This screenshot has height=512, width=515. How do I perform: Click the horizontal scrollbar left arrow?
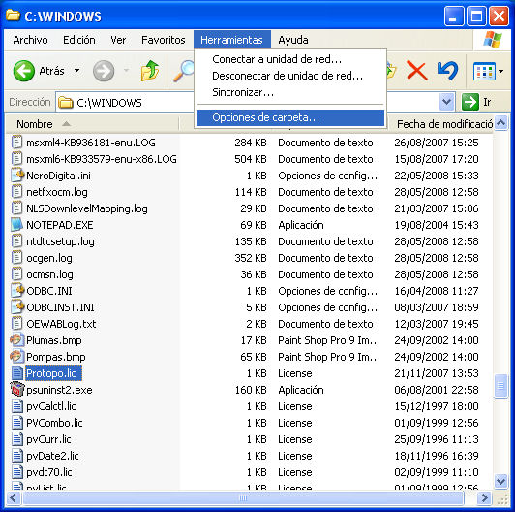click(x=14, y=497)
